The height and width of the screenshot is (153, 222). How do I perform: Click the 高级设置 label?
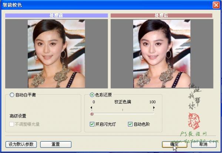(x=18, y=116)
